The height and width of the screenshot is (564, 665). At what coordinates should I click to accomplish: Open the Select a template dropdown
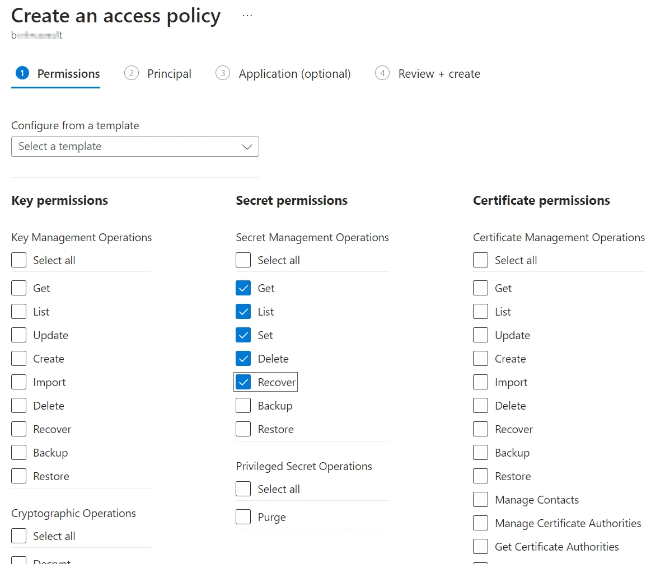point(135,147)
